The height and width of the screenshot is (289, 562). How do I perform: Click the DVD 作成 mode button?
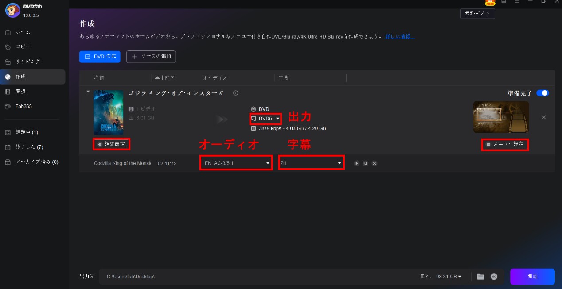[x=100, y=57]
